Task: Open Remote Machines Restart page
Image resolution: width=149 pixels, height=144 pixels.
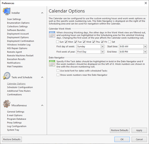Action: (20, 56)
